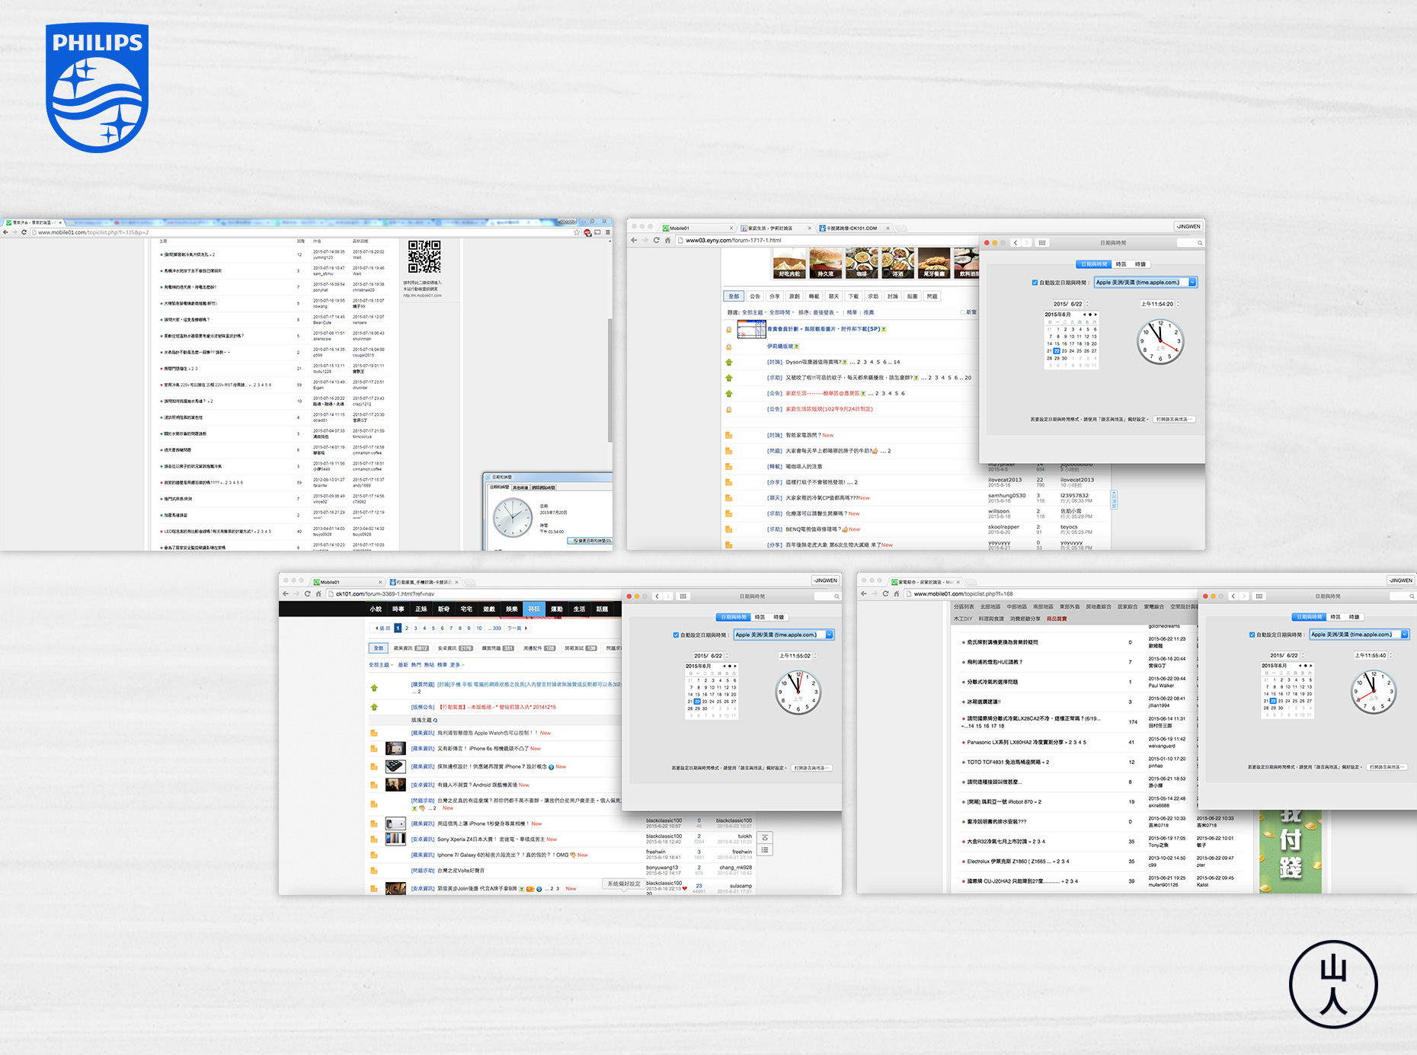Viewport: 1417px width, 1055px height.
Task: Reload the mobile01 f=168 topic list page
Action: tap(885, 593)
